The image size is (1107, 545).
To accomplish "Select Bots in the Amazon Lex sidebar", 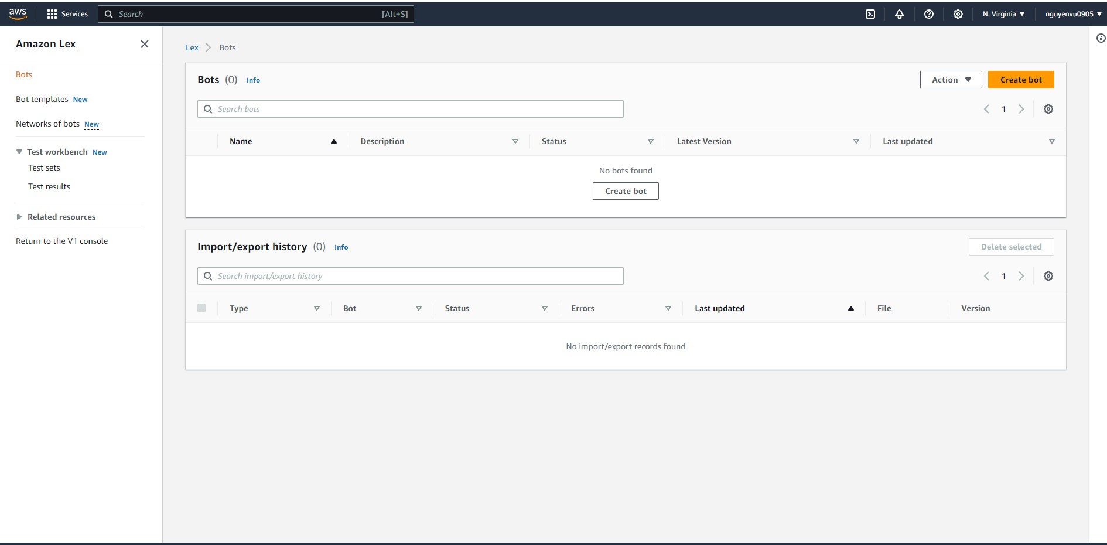I will [24, 74].
